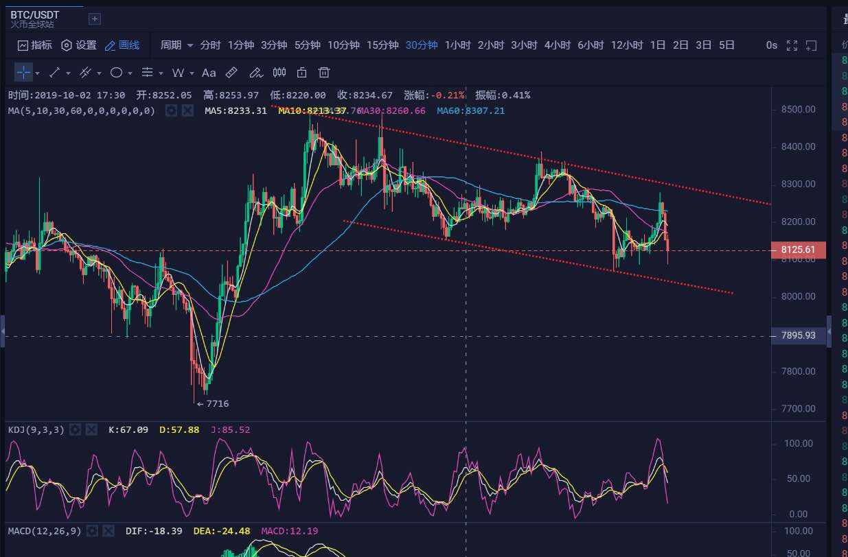
Task: Click the 8125.61 current price label
Action: point(799,250)
